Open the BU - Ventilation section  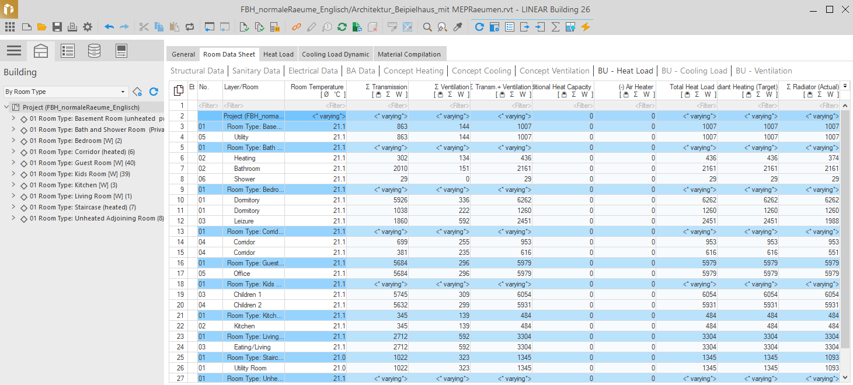click(x=764, y=71)
